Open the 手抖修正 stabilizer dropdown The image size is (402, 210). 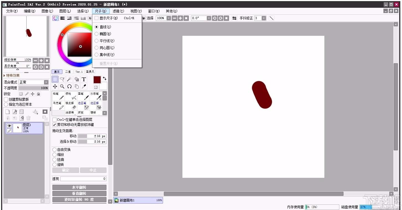tap(264, 18)
